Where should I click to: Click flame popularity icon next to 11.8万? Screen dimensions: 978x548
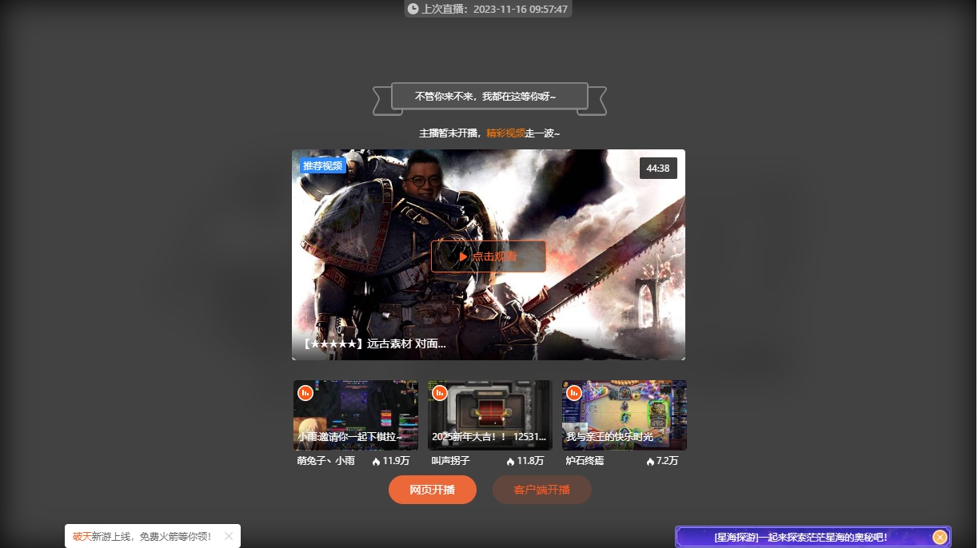click(x=510, y=461)
